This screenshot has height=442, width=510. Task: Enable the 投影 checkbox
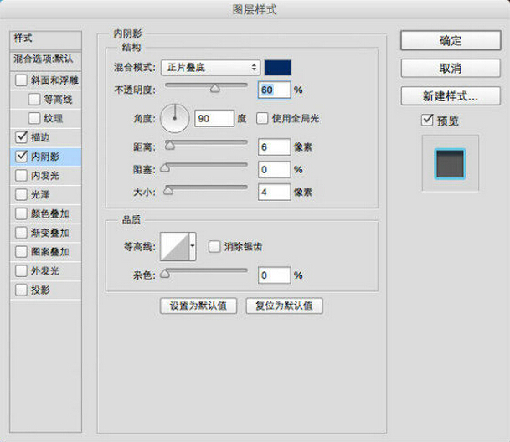[x=21, y=290]
